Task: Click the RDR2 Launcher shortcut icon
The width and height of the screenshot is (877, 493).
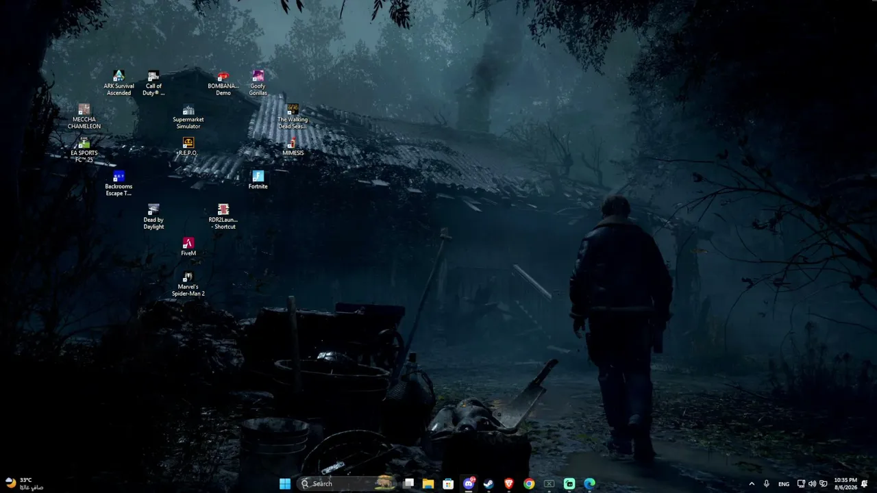Action: (223, 217)
